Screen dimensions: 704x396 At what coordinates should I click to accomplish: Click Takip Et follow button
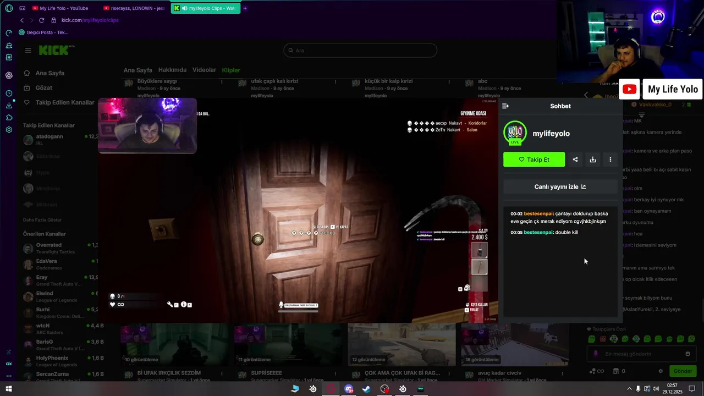(x=534, y=159)
